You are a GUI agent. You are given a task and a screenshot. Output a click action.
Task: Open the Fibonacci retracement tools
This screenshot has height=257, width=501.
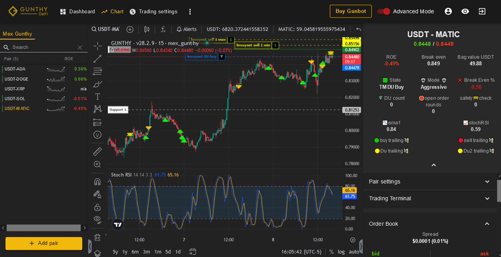98,71
